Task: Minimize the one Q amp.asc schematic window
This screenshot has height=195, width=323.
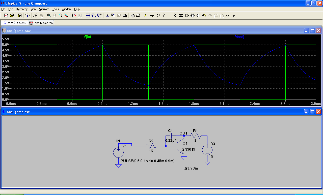Action: pyautogui.click(x=307, y=112)
